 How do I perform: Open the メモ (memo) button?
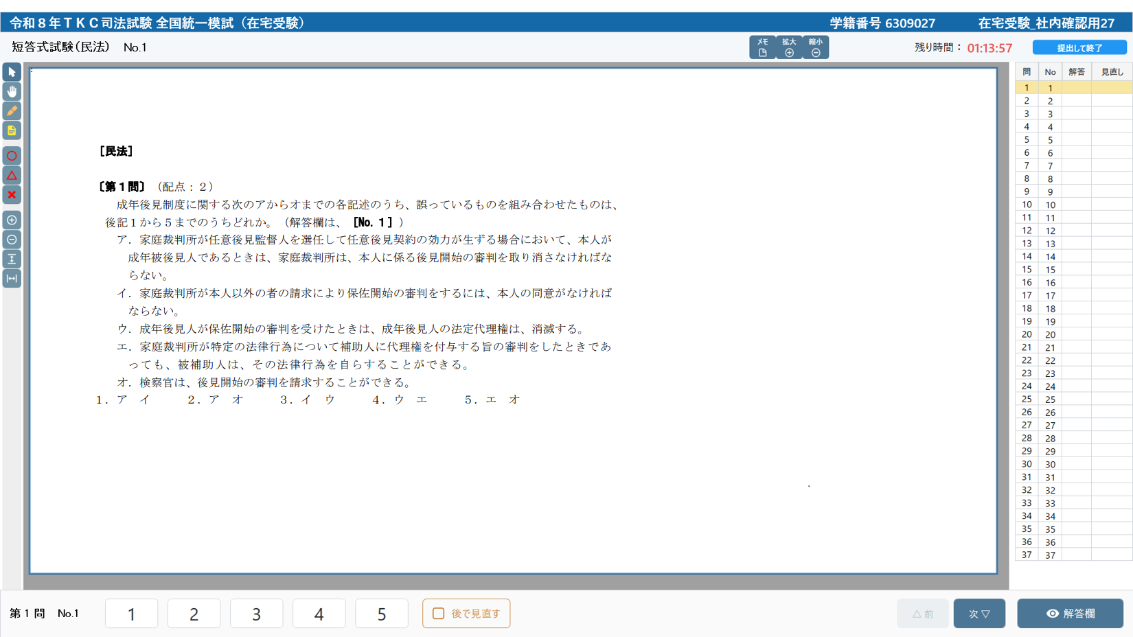[762, 47]
